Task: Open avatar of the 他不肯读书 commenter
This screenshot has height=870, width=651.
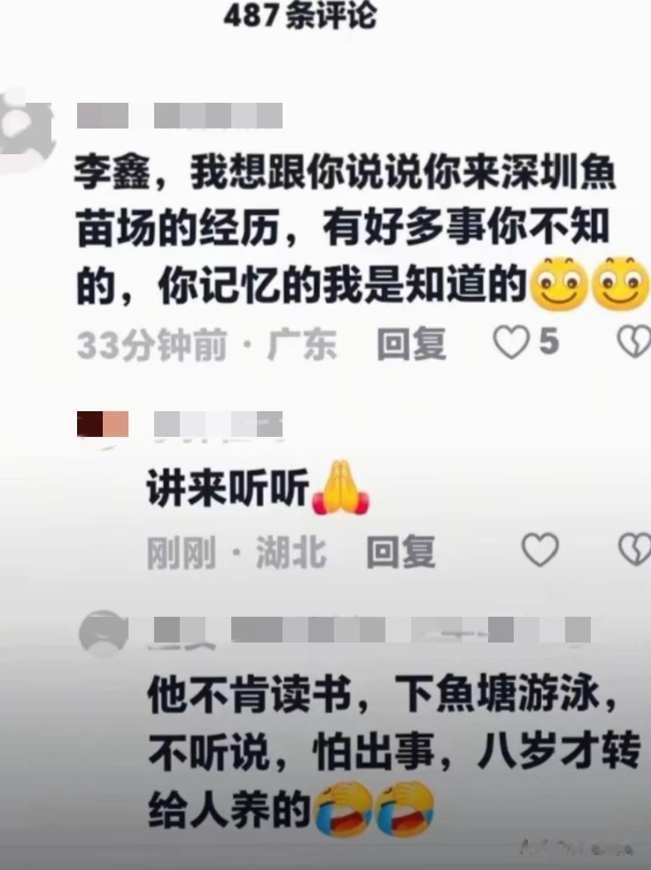Action: pos(103,632)
